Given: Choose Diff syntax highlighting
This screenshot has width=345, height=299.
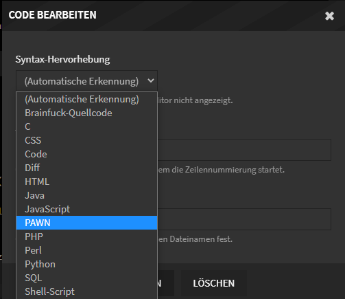Looking at the screenshot, I should [x=86, y=168].
